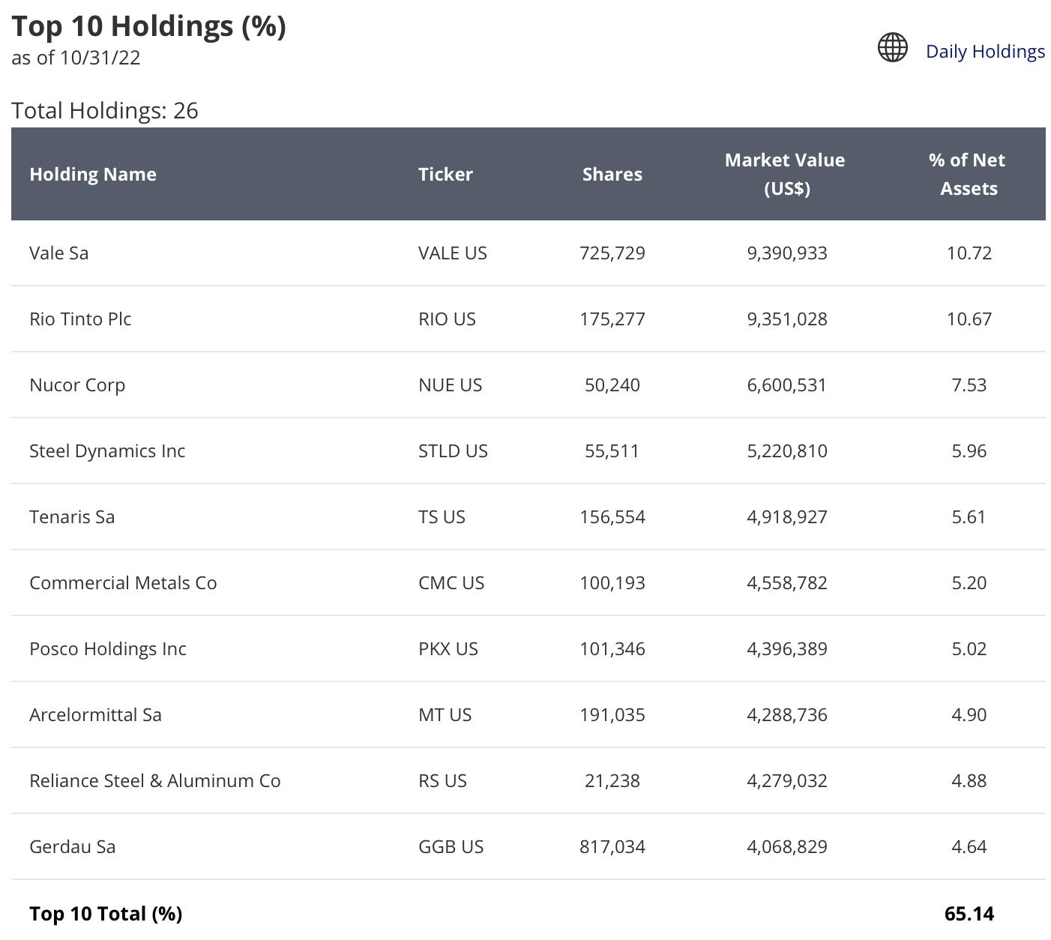Screen dimensions: 1051x940
Task: Click market value 5,220,810
Action: [787, 451]
